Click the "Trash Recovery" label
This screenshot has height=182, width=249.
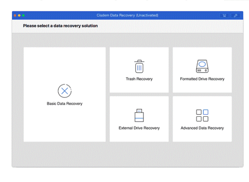[x=139, y=79]
